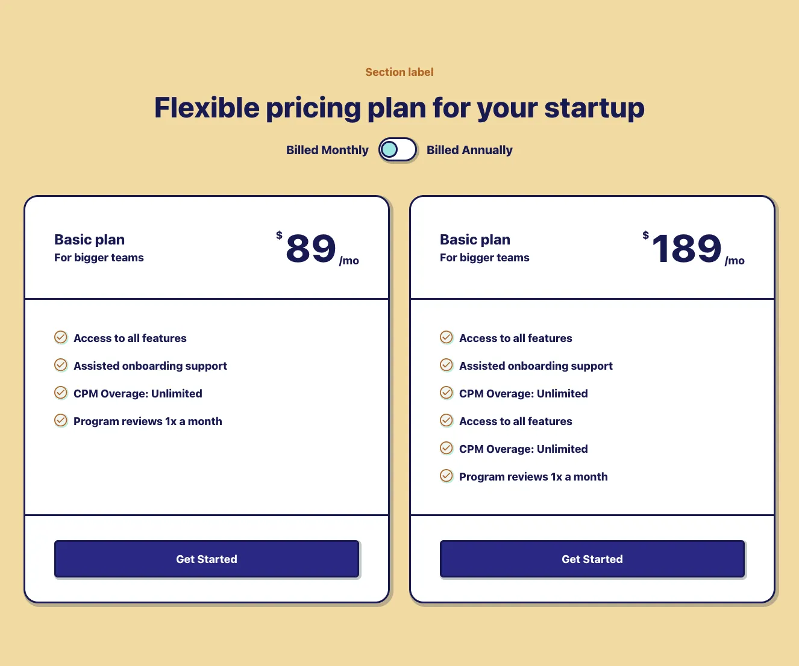Click checkmark beside Program reviews in $189 plan
The image size is (799, 666).
446,476
